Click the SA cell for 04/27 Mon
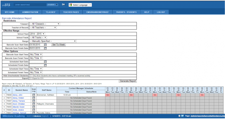The height and width of the screenshot is (119, 225). 202,95
